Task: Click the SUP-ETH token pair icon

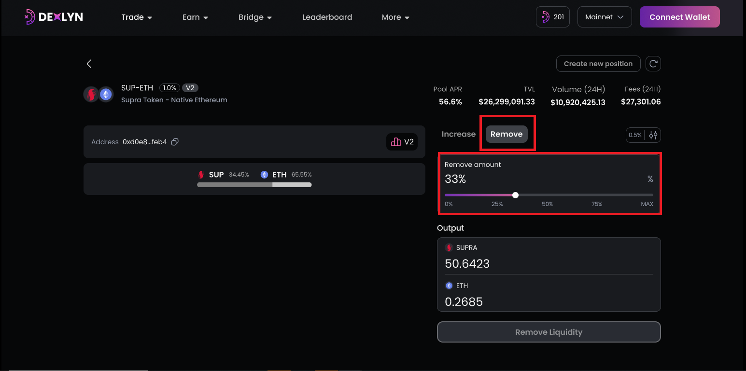Action: (x=99, y=94)
